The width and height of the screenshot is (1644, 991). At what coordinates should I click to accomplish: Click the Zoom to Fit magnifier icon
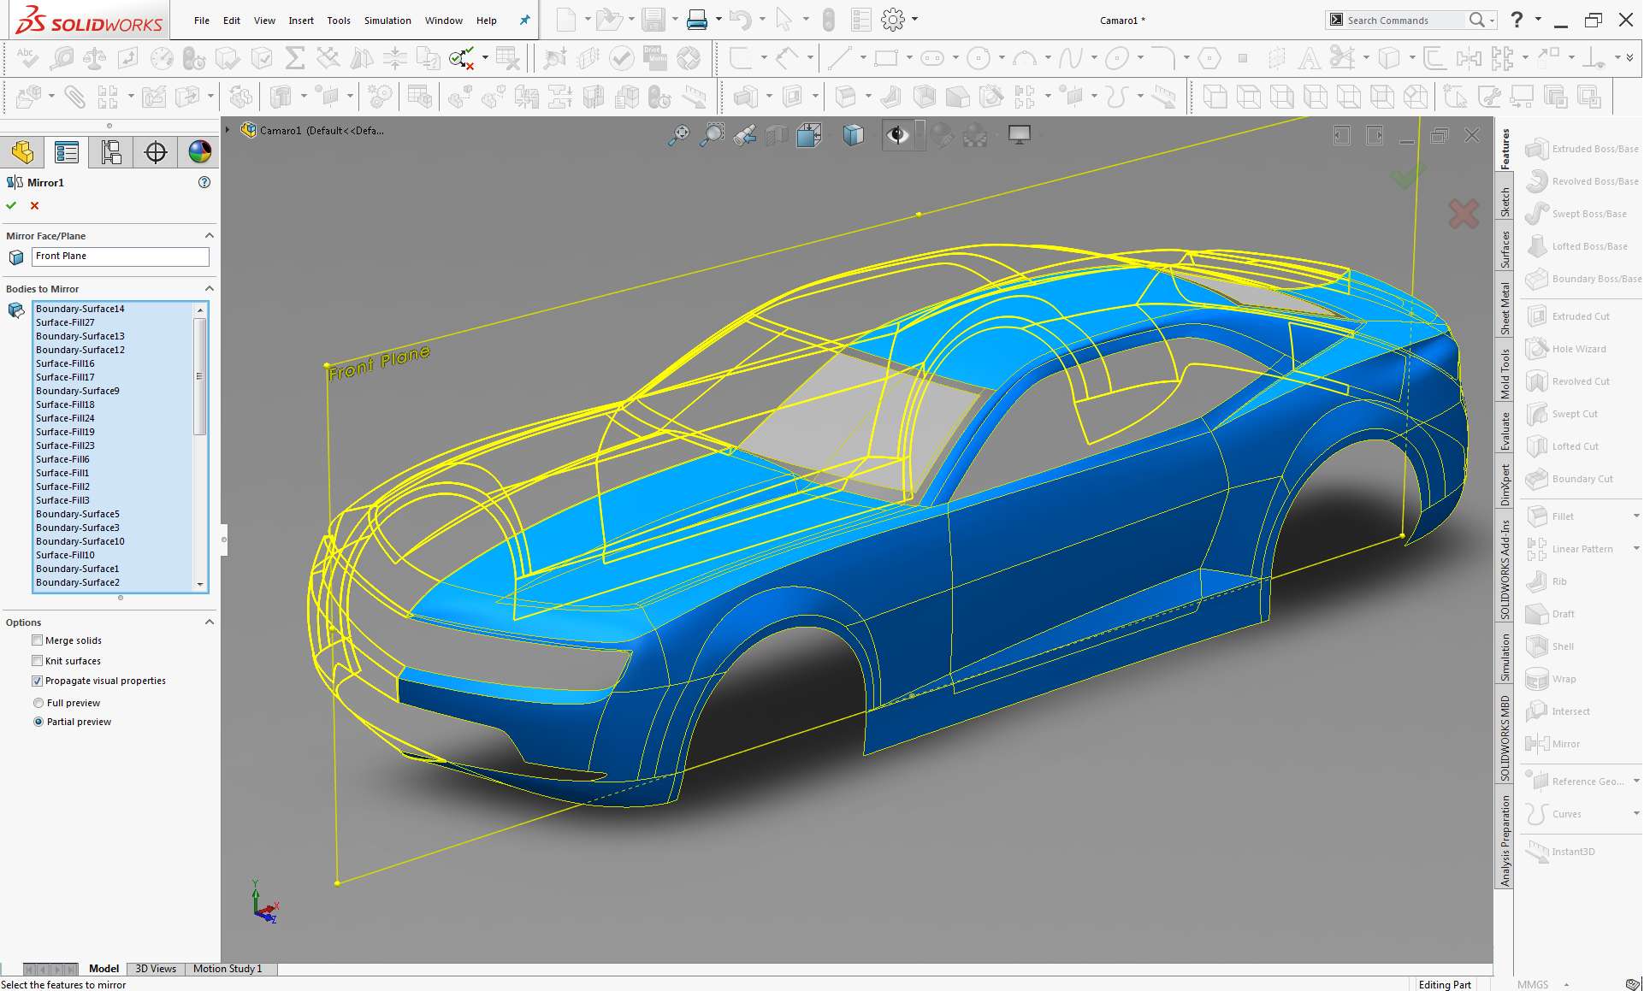pos(678,134)
